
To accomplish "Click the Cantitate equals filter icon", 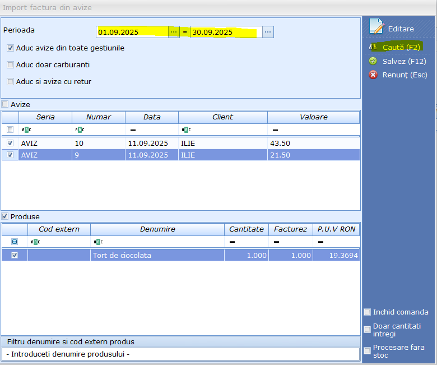I will coord(232,242).
